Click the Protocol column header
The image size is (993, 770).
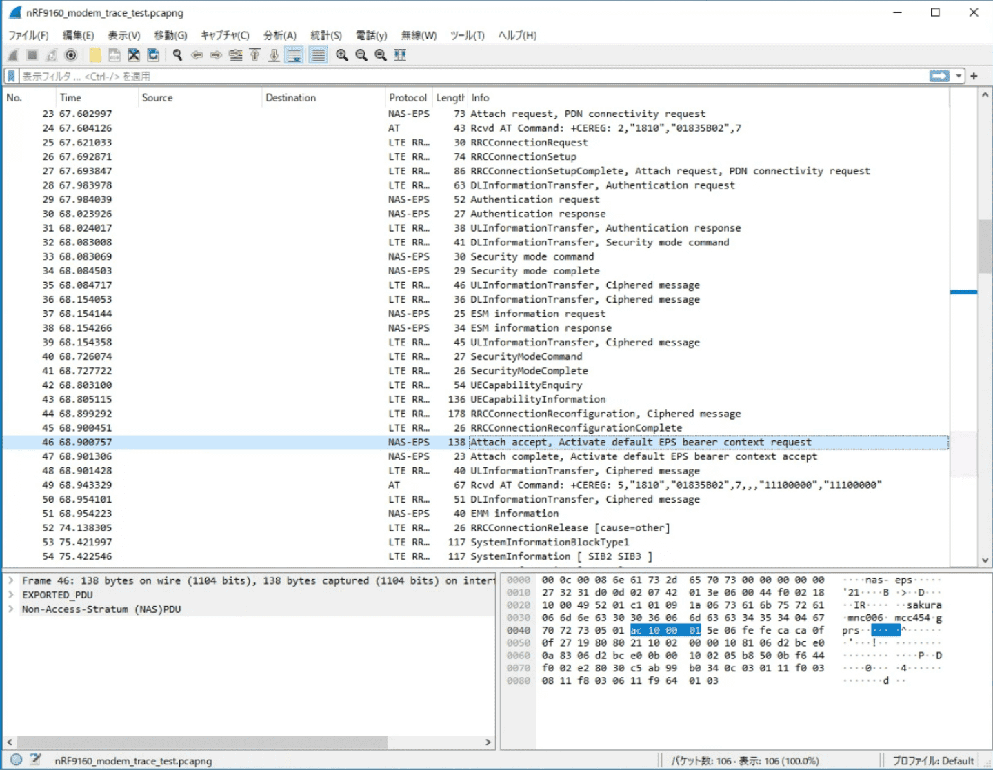pos(408,98)
